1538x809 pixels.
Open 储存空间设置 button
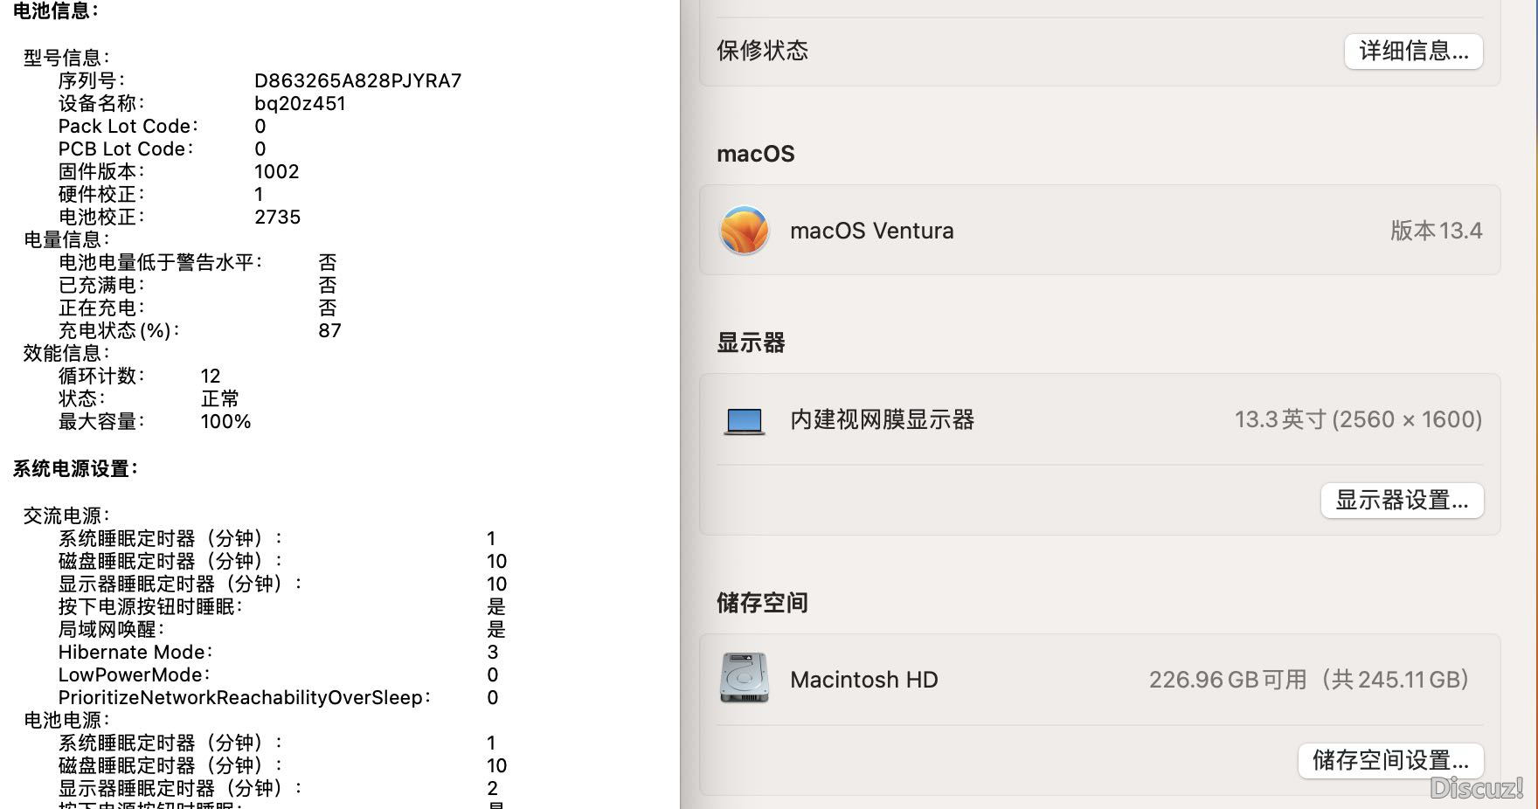1390,760
